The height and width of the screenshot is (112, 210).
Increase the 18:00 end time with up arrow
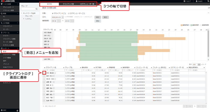(x=73, y=21)
